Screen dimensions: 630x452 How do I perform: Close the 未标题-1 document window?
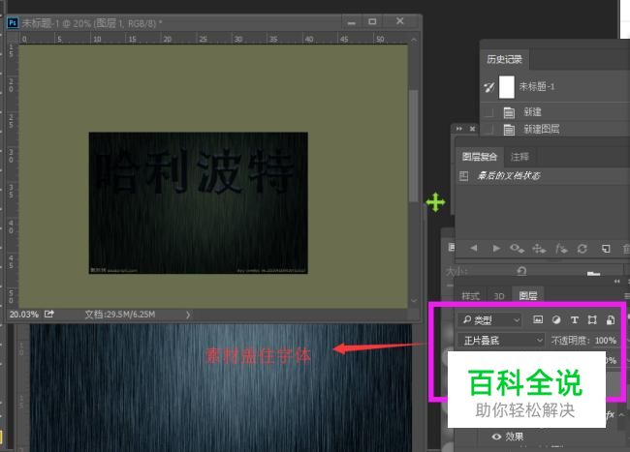399,21
